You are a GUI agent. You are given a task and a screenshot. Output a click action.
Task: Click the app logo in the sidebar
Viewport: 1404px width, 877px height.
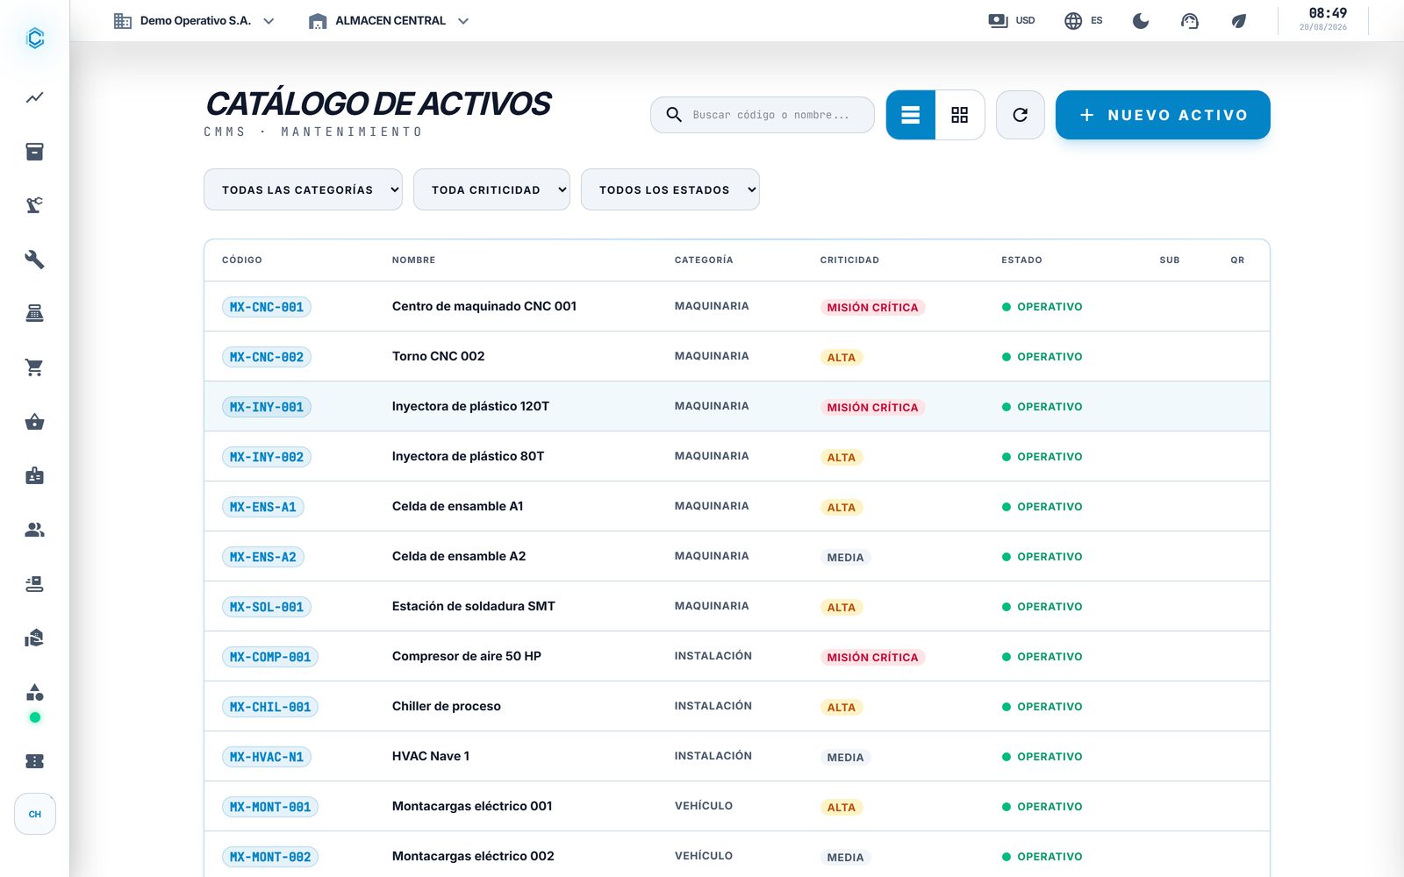click(x=35, y=38)
